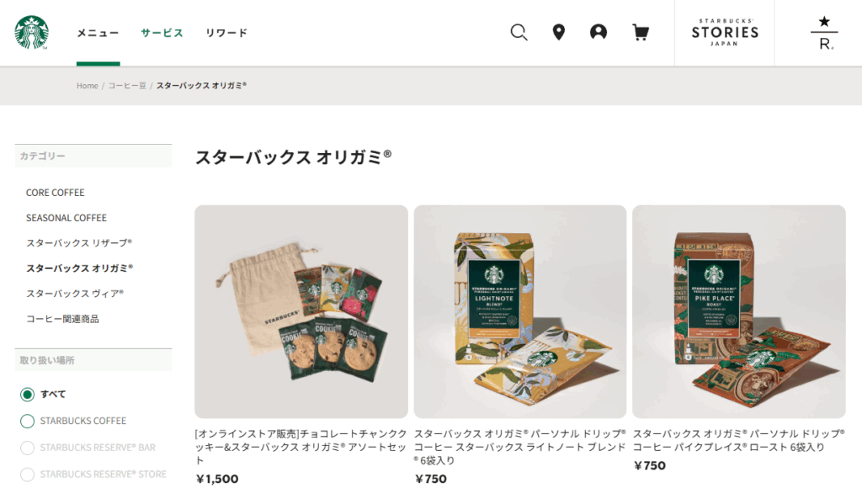
Task: Open the Lightnote Blend product image
Action: click(x=520, y=311)
